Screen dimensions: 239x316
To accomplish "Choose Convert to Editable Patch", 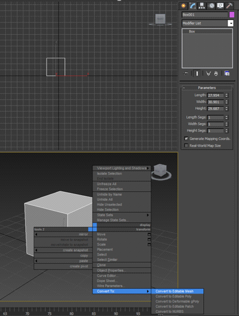I will click(x=177, y=306).
